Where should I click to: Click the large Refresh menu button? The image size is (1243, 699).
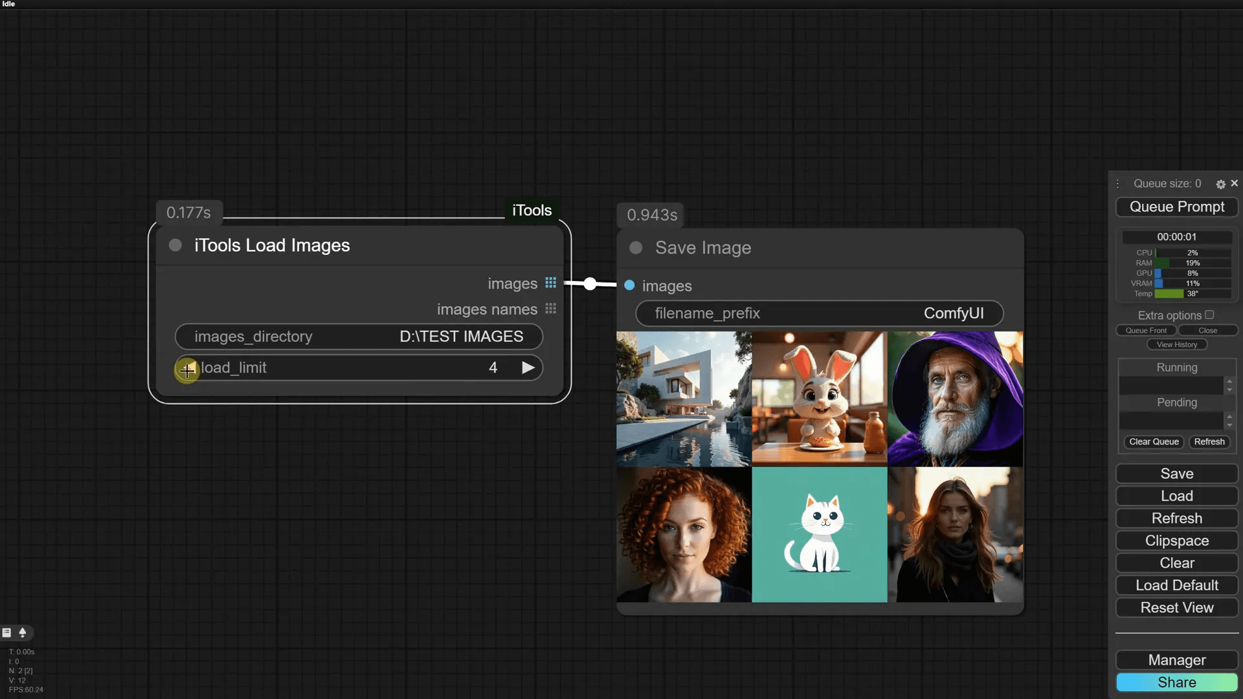[x=1177, y=518]
